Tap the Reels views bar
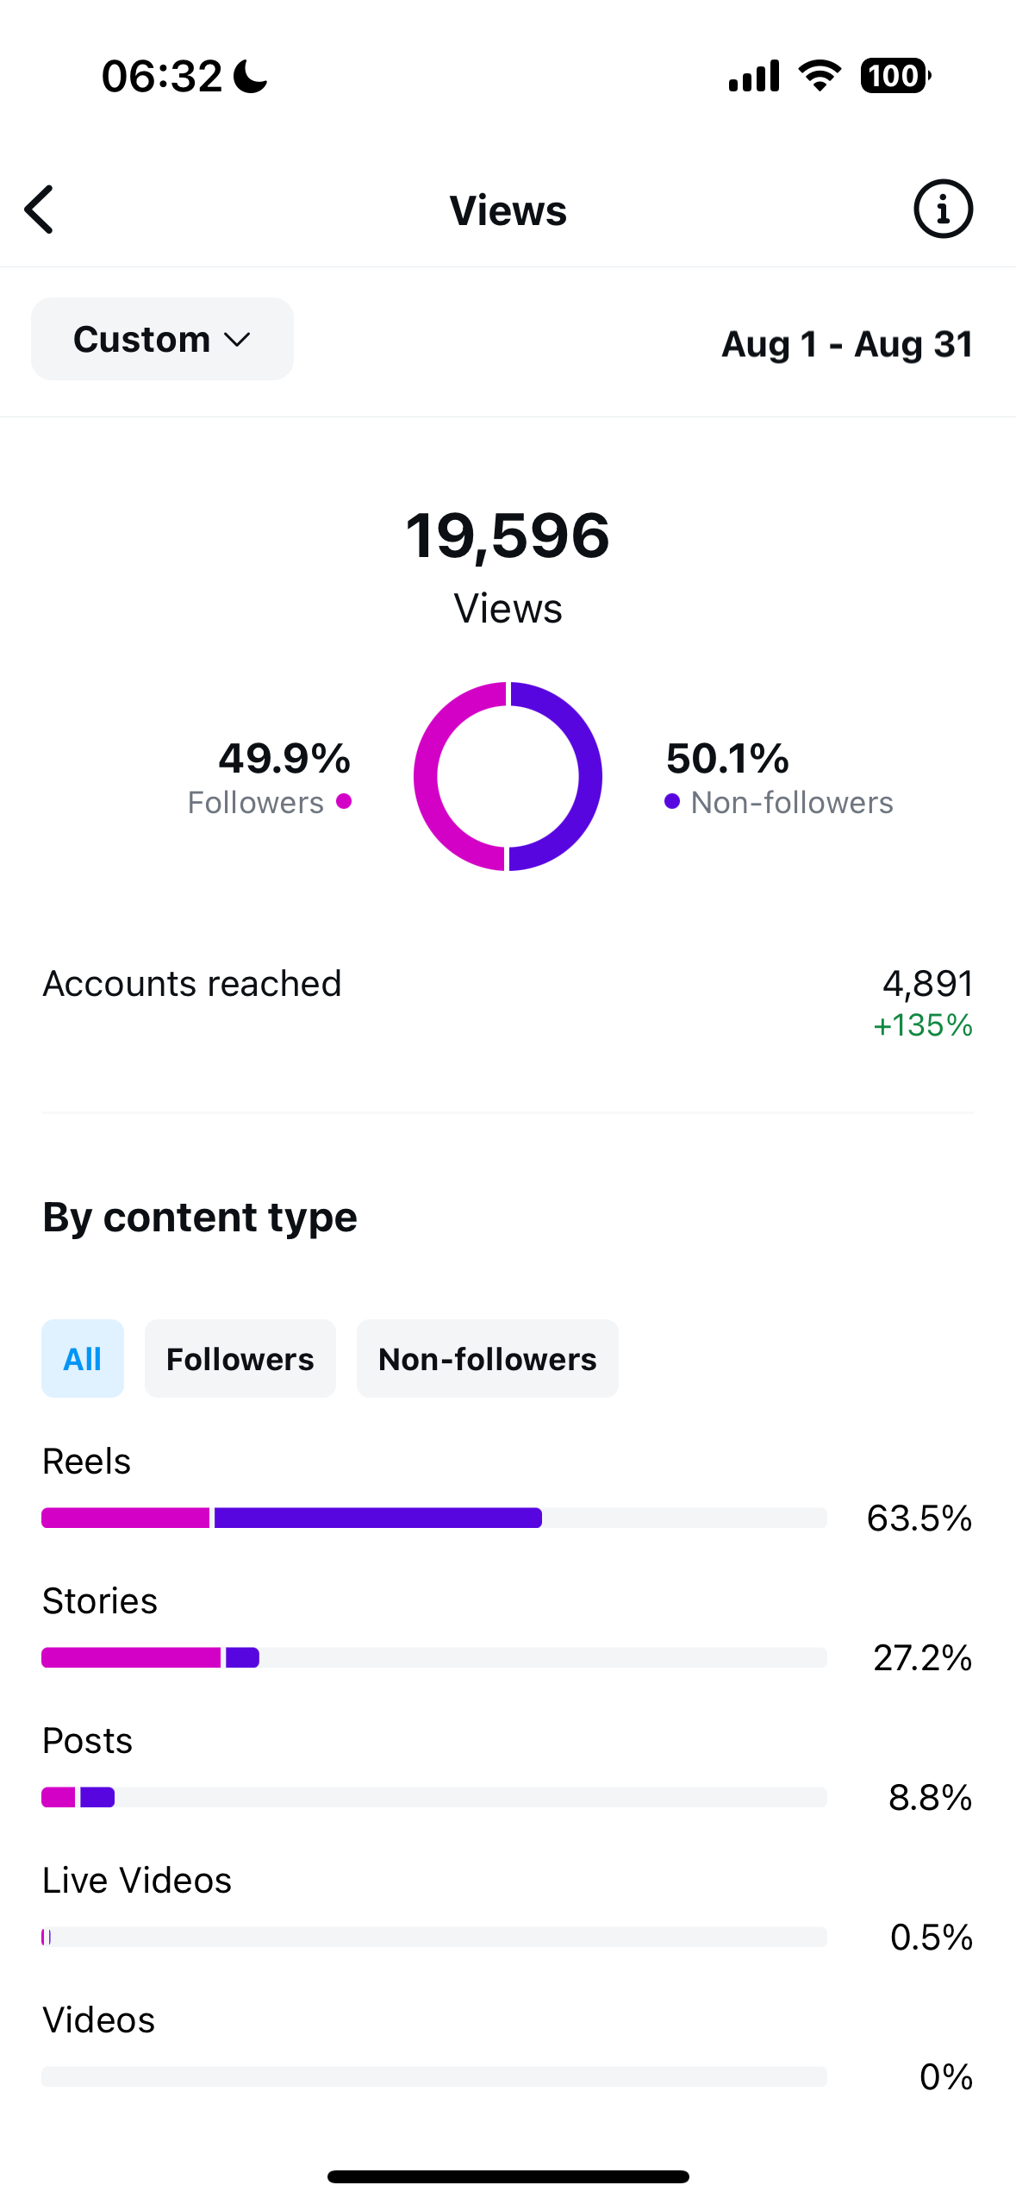 point(434,1518)
